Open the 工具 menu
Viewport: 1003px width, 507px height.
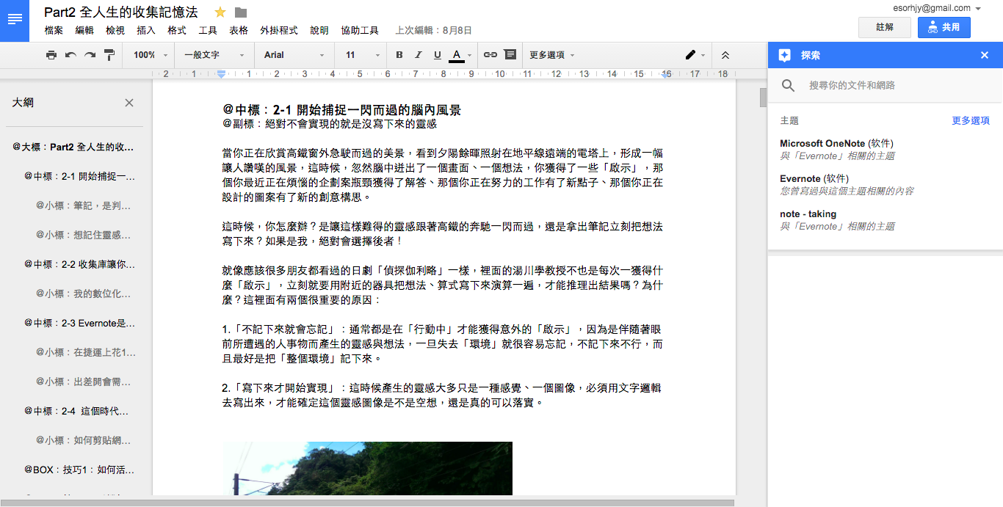(x=208, y=31)
